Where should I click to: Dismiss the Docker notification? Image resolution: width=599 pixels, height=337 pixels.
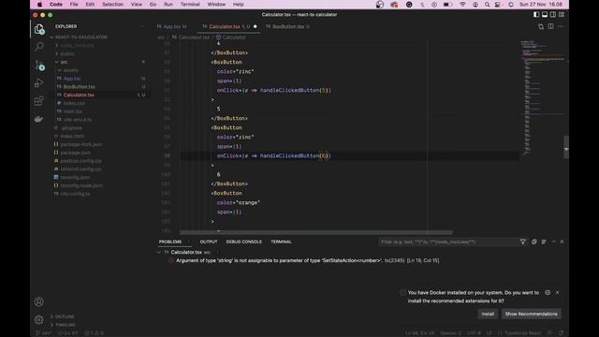(x=558, y=292)
